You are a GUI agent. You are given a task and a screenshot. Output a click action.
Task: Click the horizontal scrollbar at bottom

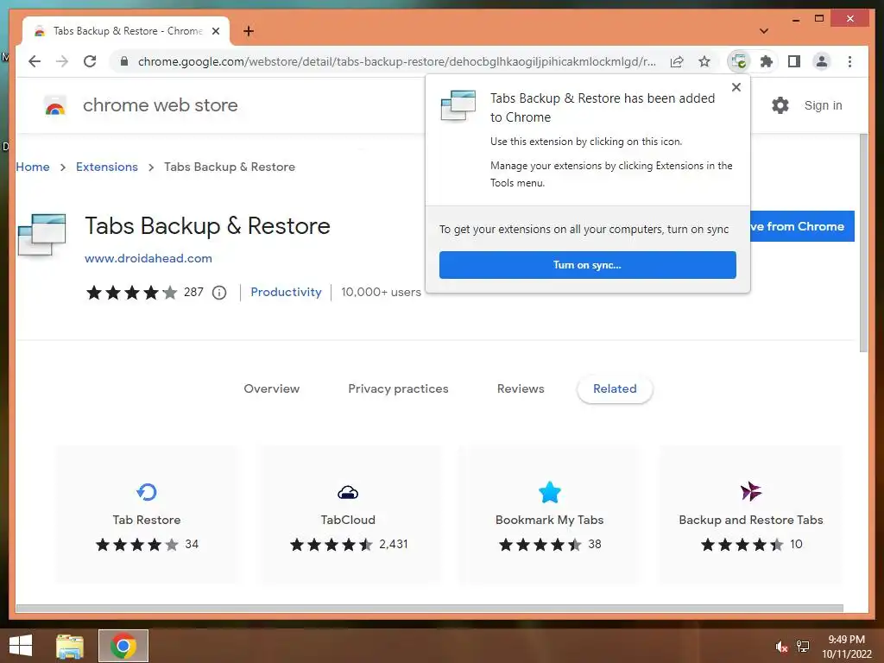[430, 609]
